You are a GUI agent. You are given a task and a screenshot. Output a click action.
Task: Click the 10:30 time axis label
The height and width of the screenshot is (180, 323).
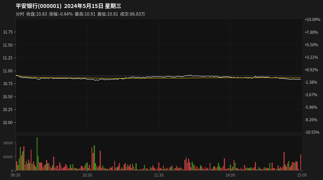tap(87, 175)
